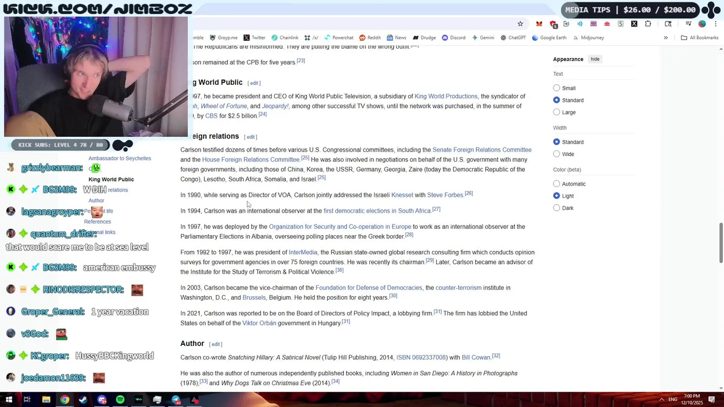Open the Steve Forbes link
Viewport: 724px width, 407px height.
coord(445,195)
